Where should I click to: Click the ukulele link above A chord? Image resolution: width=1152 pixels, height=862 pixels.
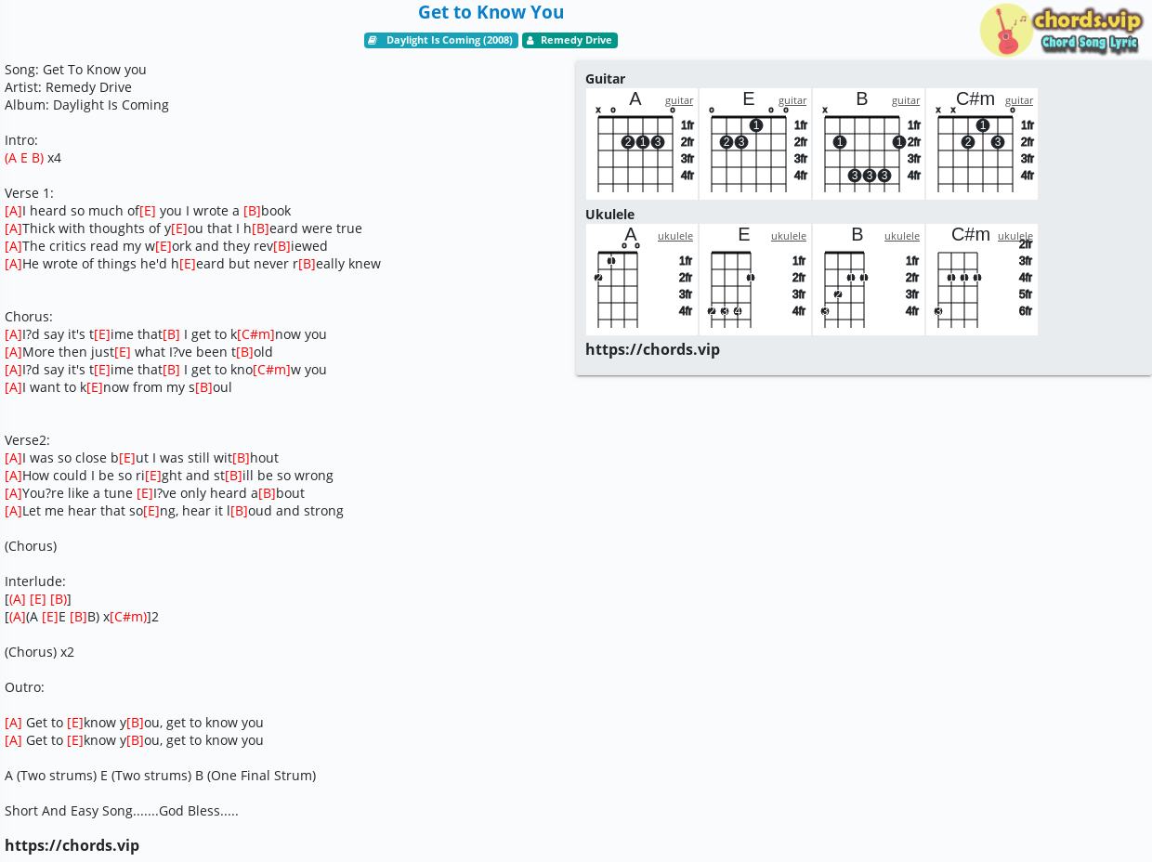675,236
